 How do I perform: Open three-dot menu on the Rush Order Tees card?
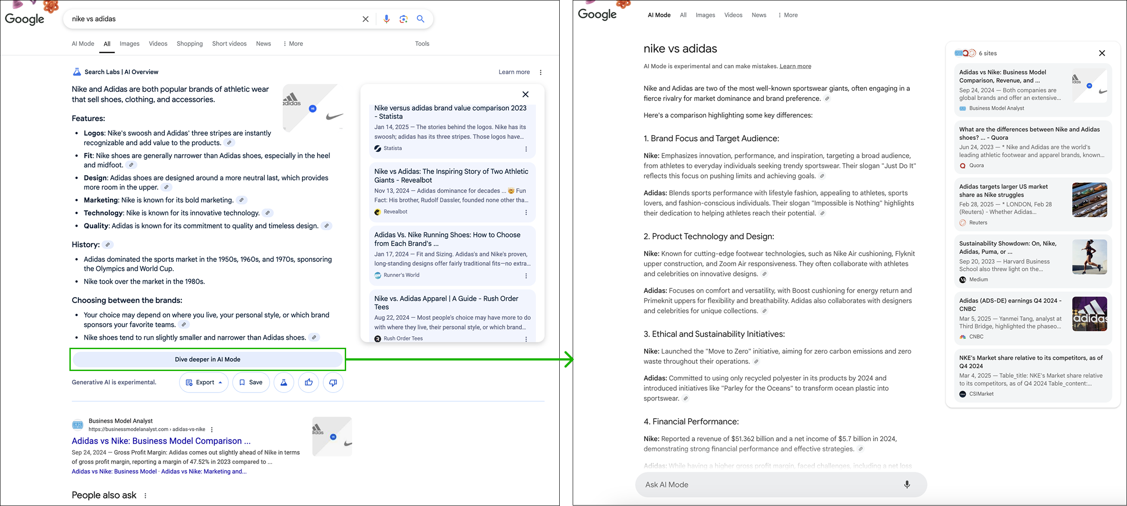pos(526,339)
